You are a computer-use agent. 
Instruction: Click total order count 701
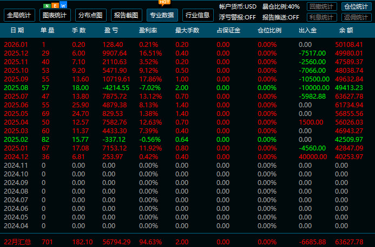pos(47,242)
